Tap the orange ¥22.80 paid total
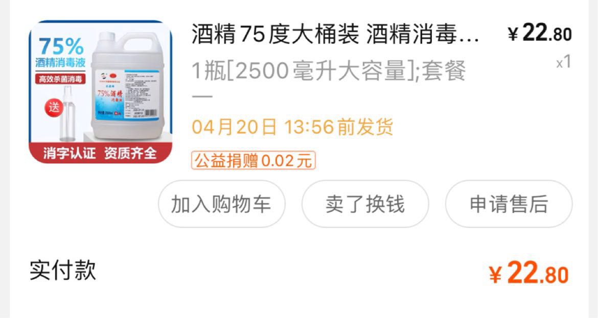Image resolution: width=598 pixels, height=318 pixels. (529, 273)
